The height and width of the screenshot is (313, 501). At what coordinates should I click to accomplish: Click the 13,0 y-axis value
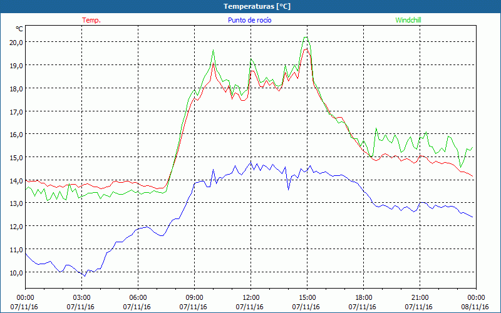15,203
